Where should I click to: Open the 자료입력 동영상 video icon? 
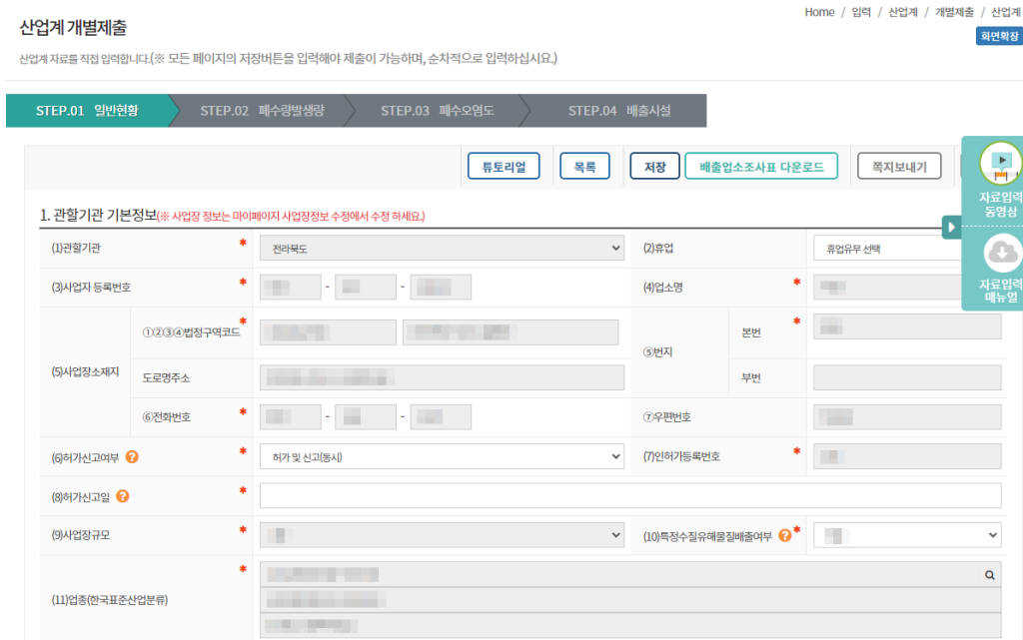[x=1000, y=162]
